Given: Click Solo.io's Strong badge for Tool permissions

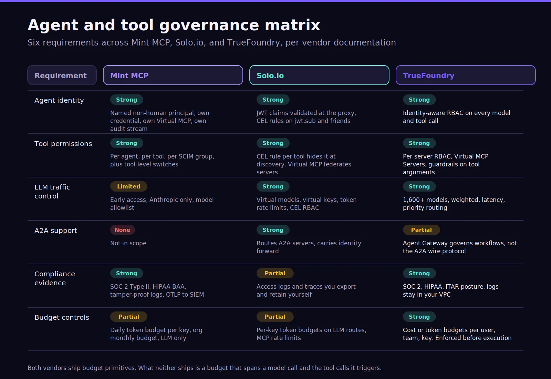Looking at the screenshot, I should 273,143.
